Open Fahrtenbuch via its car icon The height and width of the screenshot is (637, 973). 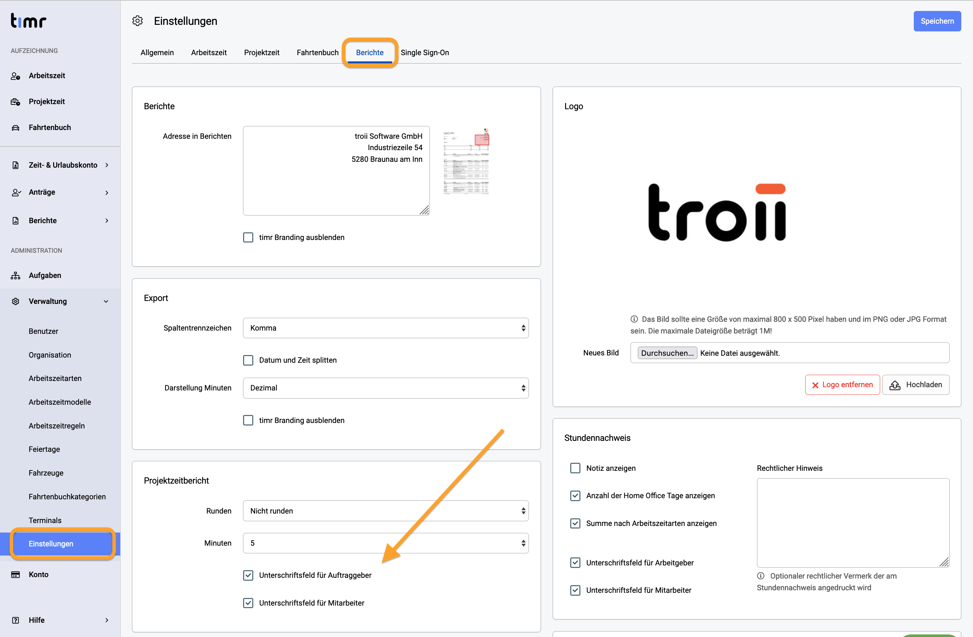pos(16,128)
